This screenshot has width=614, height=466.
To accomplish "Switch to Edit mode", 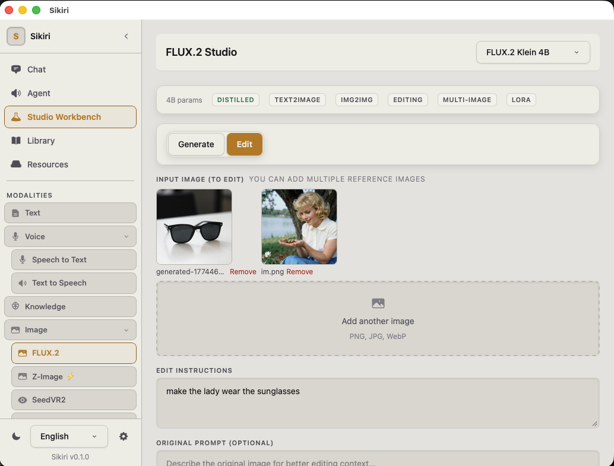I will click(x=244, y=144).
